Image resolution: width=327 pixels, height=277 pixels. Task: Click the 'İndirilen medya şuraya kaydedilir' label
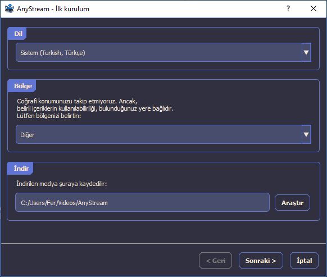pyautogui.click(x=62, y=184)
